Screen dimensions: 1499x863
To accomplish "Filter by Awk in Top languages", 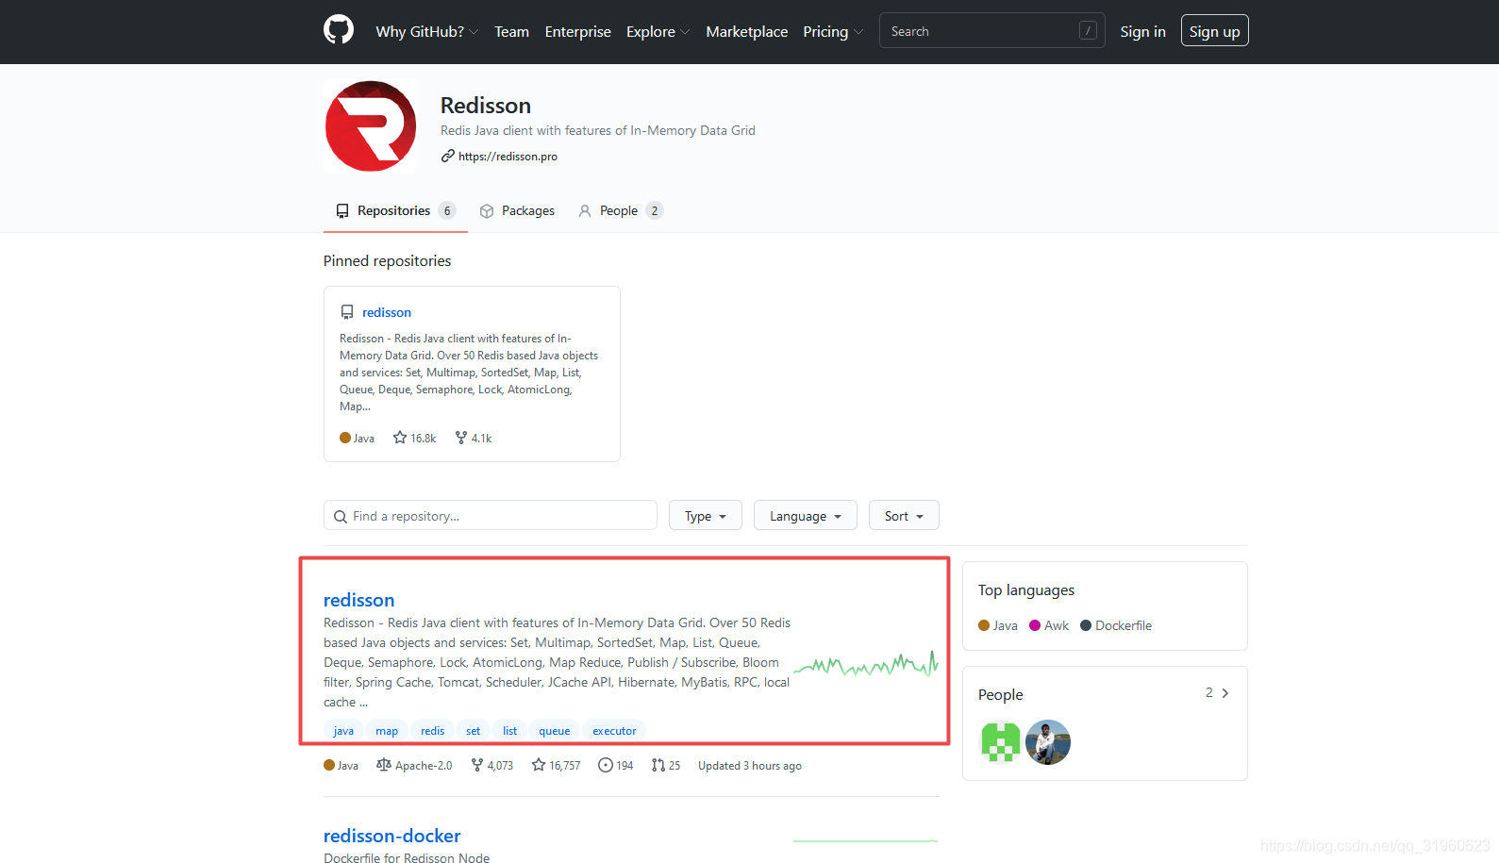I will click(x=1049, y=625).
